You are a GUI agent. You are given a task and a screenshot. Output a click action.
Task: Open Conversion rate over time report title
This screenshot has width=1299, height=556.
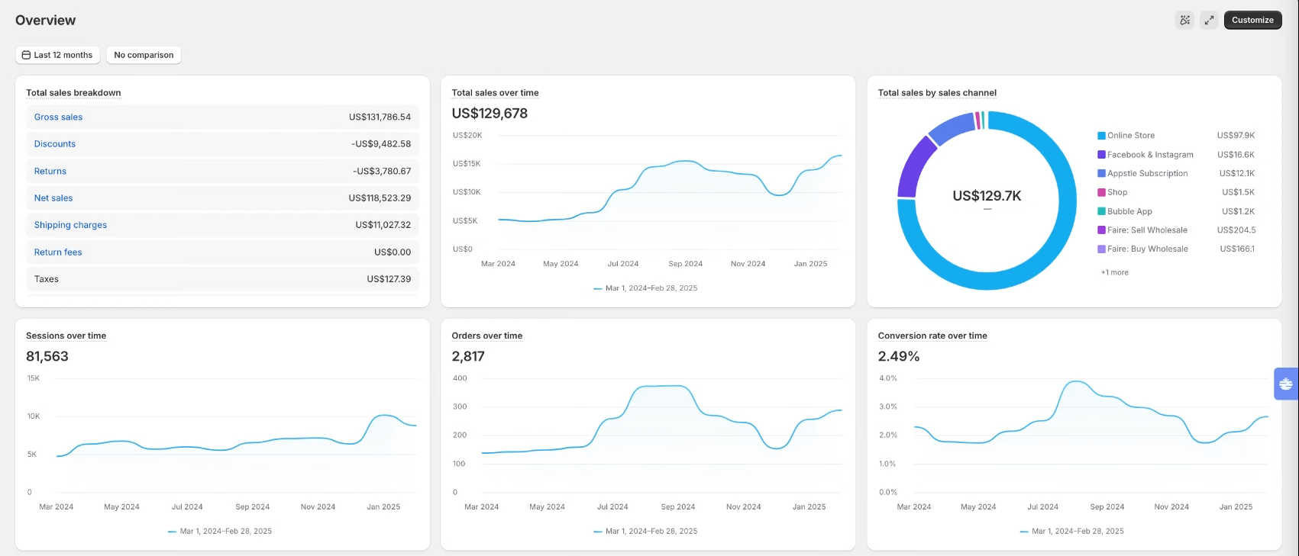(x=932, y=336)
